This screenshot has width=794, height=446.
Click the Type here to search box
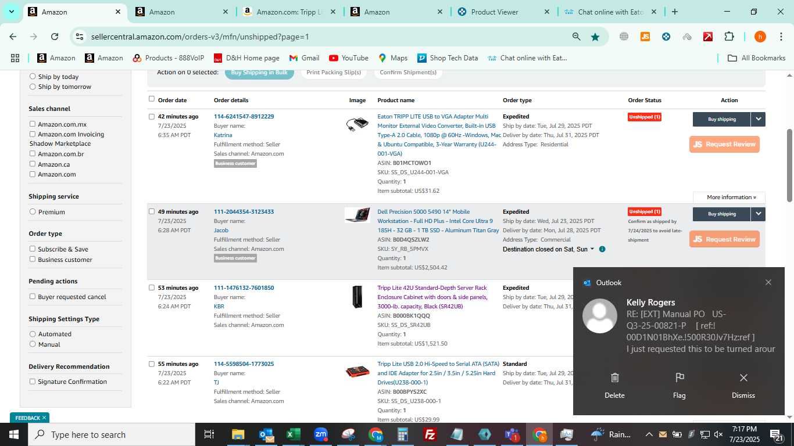[x=111, y=434]
